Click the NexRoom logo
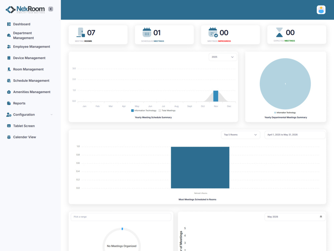This screenshot has width=334, height=251. 25,9
